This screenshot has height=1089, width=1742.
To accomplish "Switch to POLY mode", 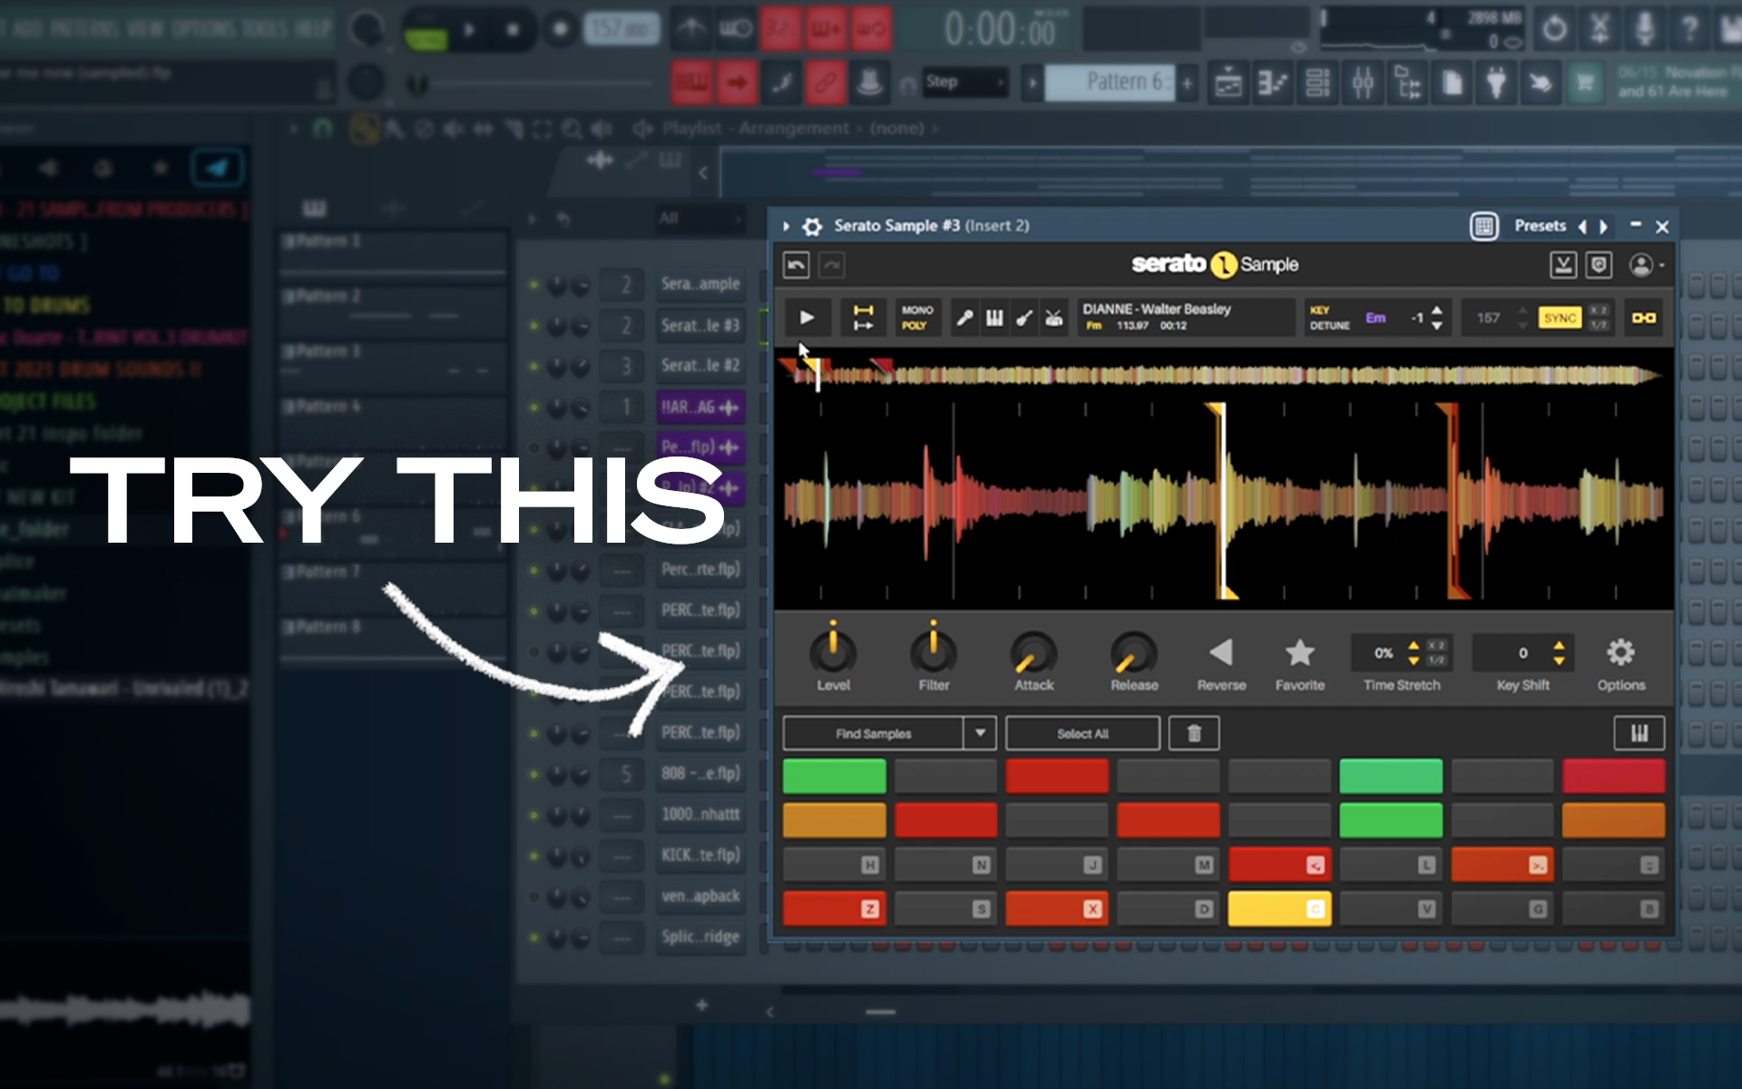I will [915, 326].
